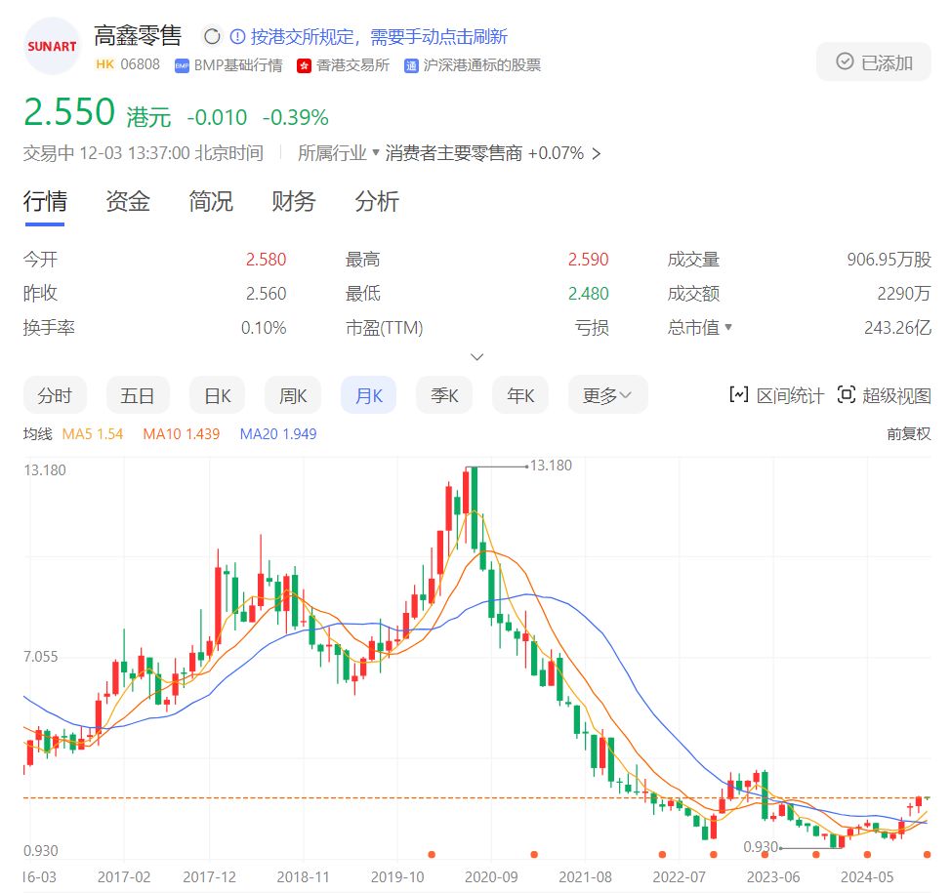Click the 最高 value 2.590
Image resolution: width=951 pixels, height=893 pixels.
[588, 260]
